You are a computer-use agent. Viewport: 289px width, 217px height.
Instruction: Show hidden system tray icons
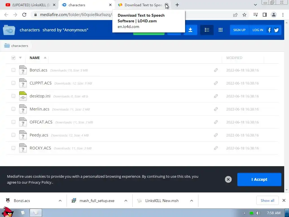(244, 213)
